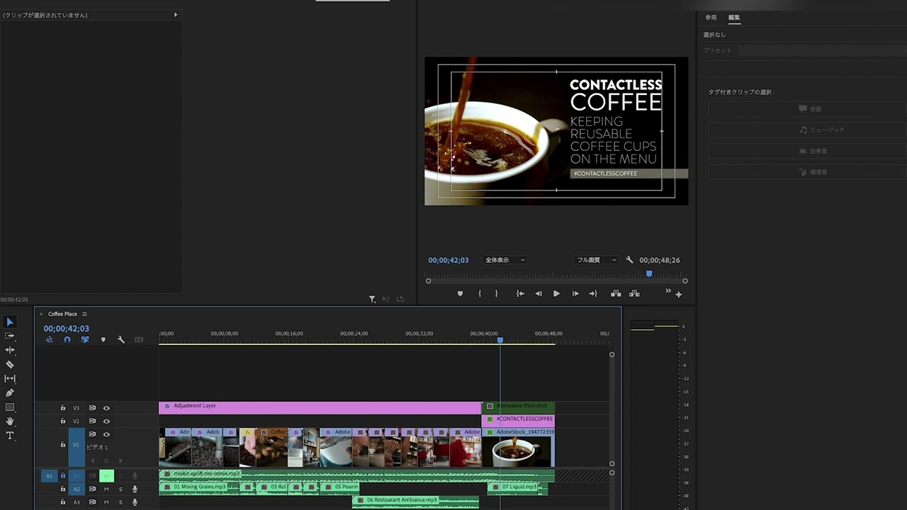This screenshot has width=907, height=510.
Task: Hide V3 track using eye icon
Action: point(106,408)
